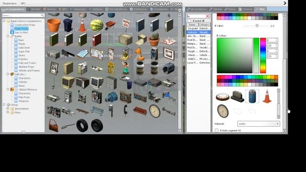The height and width of the screenshot is (172, 306).
Task: Collapse the Обзор tree node
Action: click(x=4, y=105)
